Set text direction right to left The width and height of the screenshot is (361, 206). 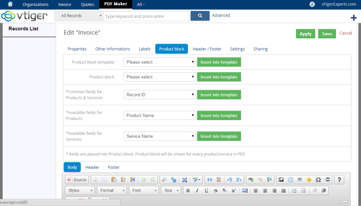coord(239,180)
